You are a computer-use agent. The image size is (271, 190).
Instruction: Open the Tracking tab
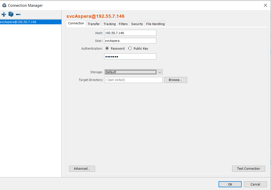(109, 24)
